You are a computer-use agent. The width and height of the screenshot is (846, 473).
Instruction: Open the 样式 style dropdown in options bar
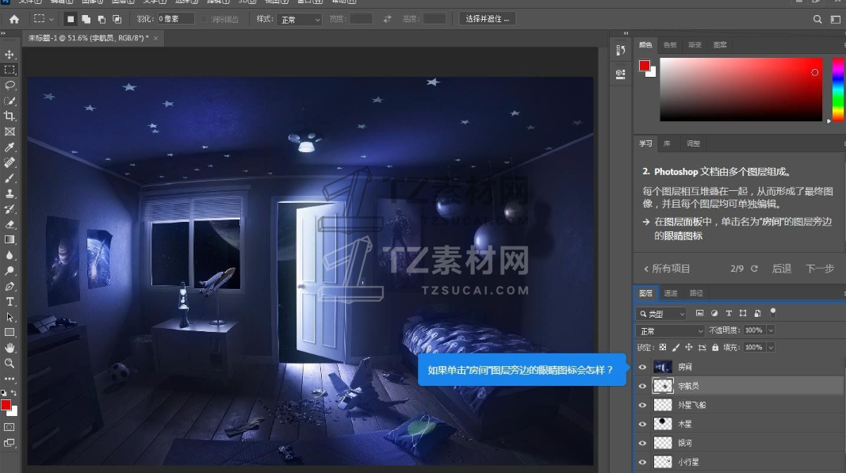(x=301, y=18)
